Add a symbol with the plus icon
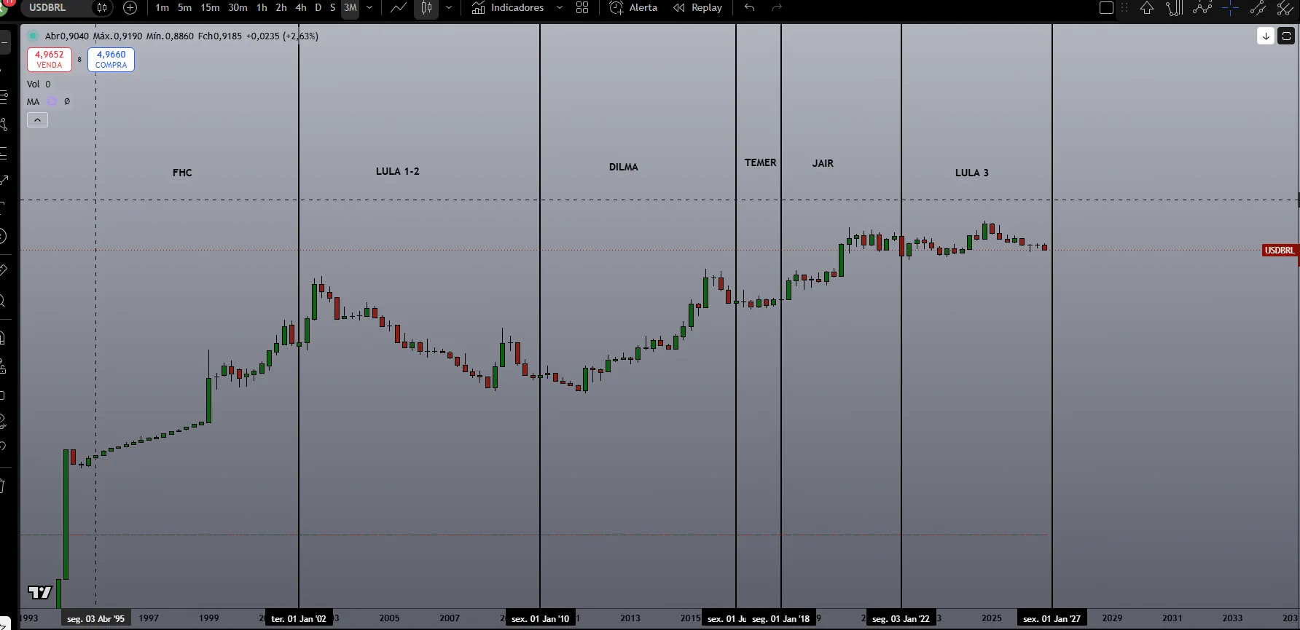The image size is (1300, 630). (130, 8)
